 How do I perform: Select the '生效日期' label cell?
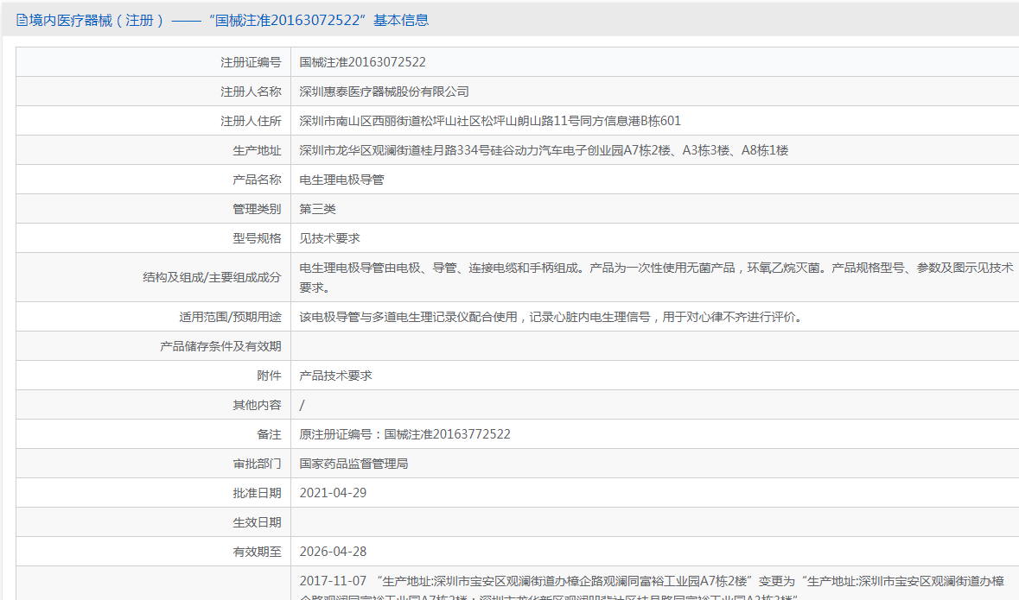[x=153, y=522]
